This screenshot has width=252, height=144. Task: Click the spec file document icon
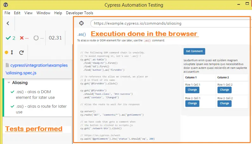(x=7, y=65)
